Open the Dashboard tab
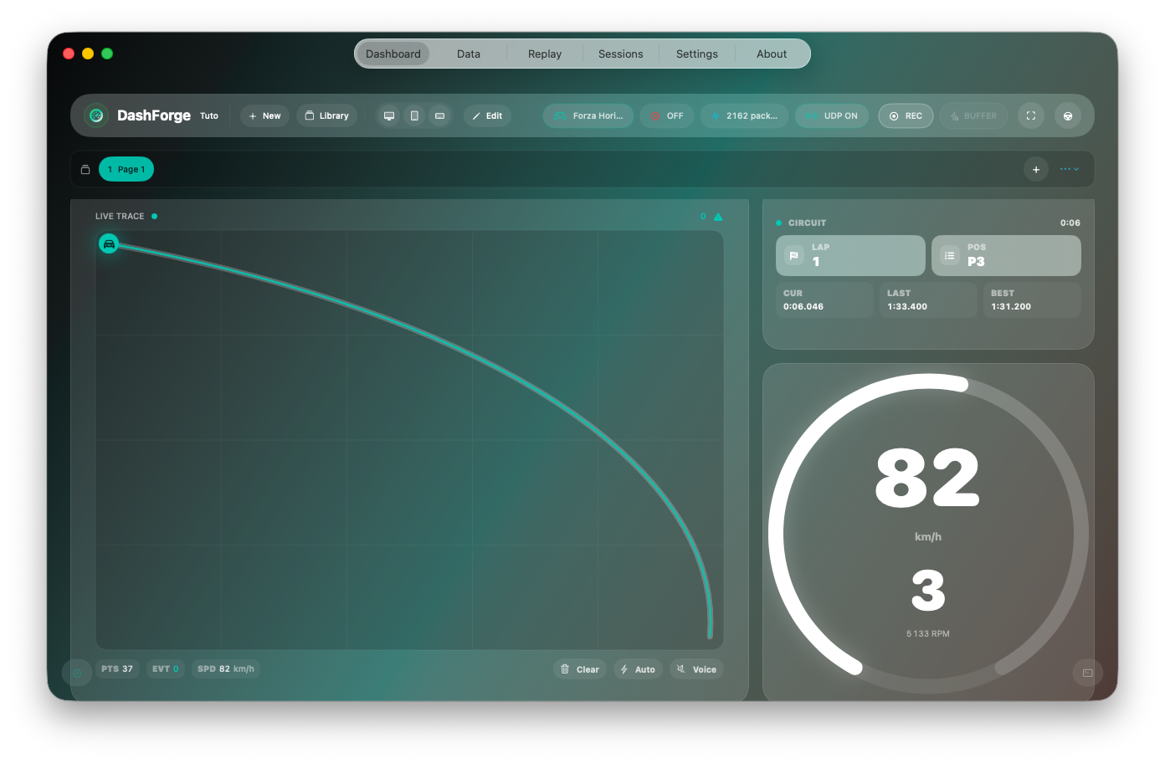This screenshot has height=763, width=1165. coord(393,54)
